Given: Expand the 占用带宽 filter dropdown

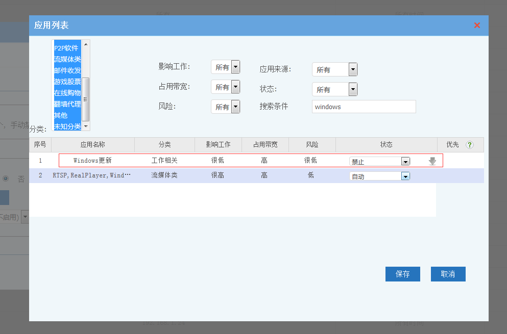Looking at the screenshot, I should click(235, 87).
